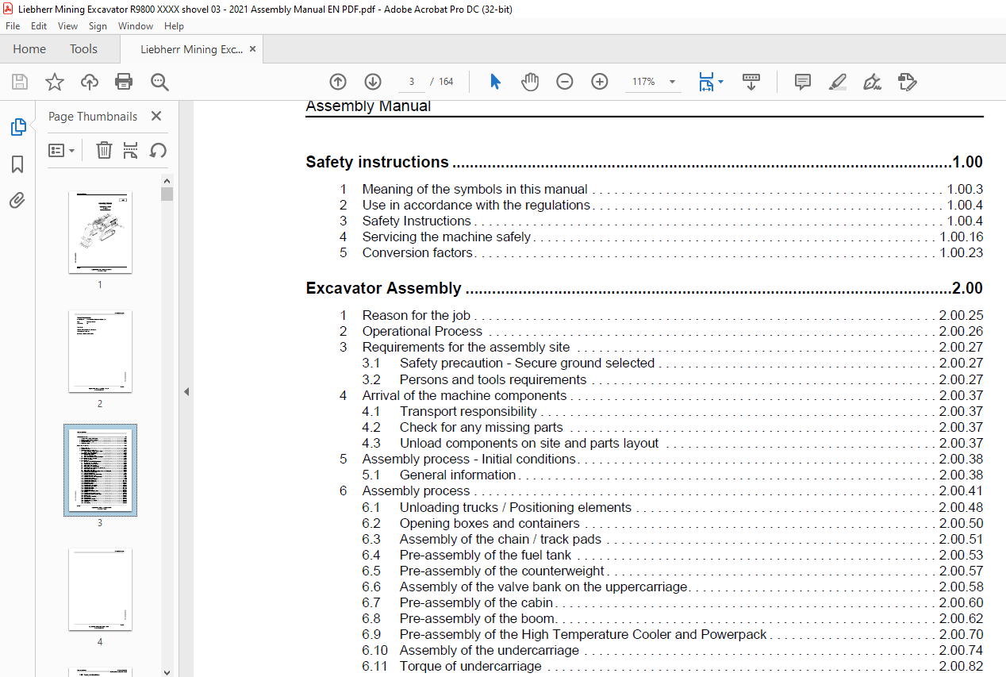Select page 2 thumbnail
Viewport: 1006px width, 677px height.
click(x=100, y=352)
